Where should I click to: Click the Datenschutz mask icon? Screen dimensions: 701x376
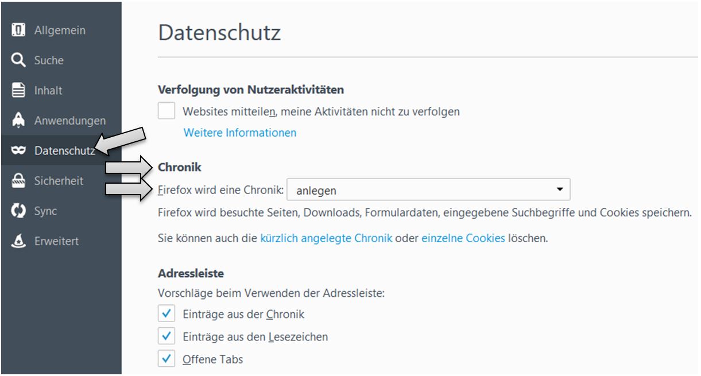pyautogui.click(x=18, y=150)
